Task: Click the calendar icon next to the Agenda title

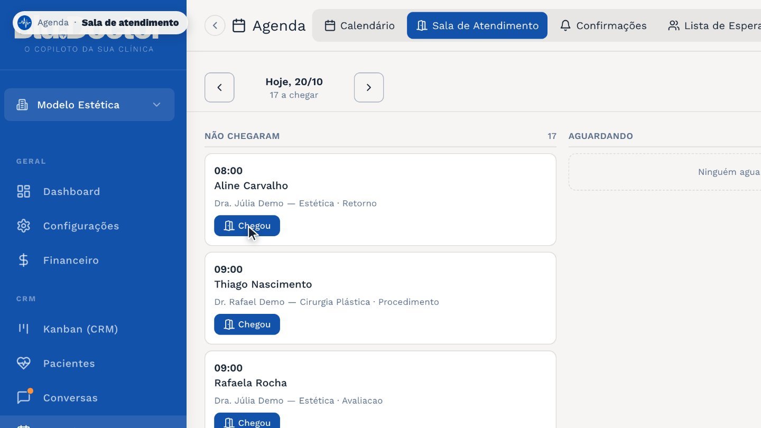Action: tap(239, 25)
